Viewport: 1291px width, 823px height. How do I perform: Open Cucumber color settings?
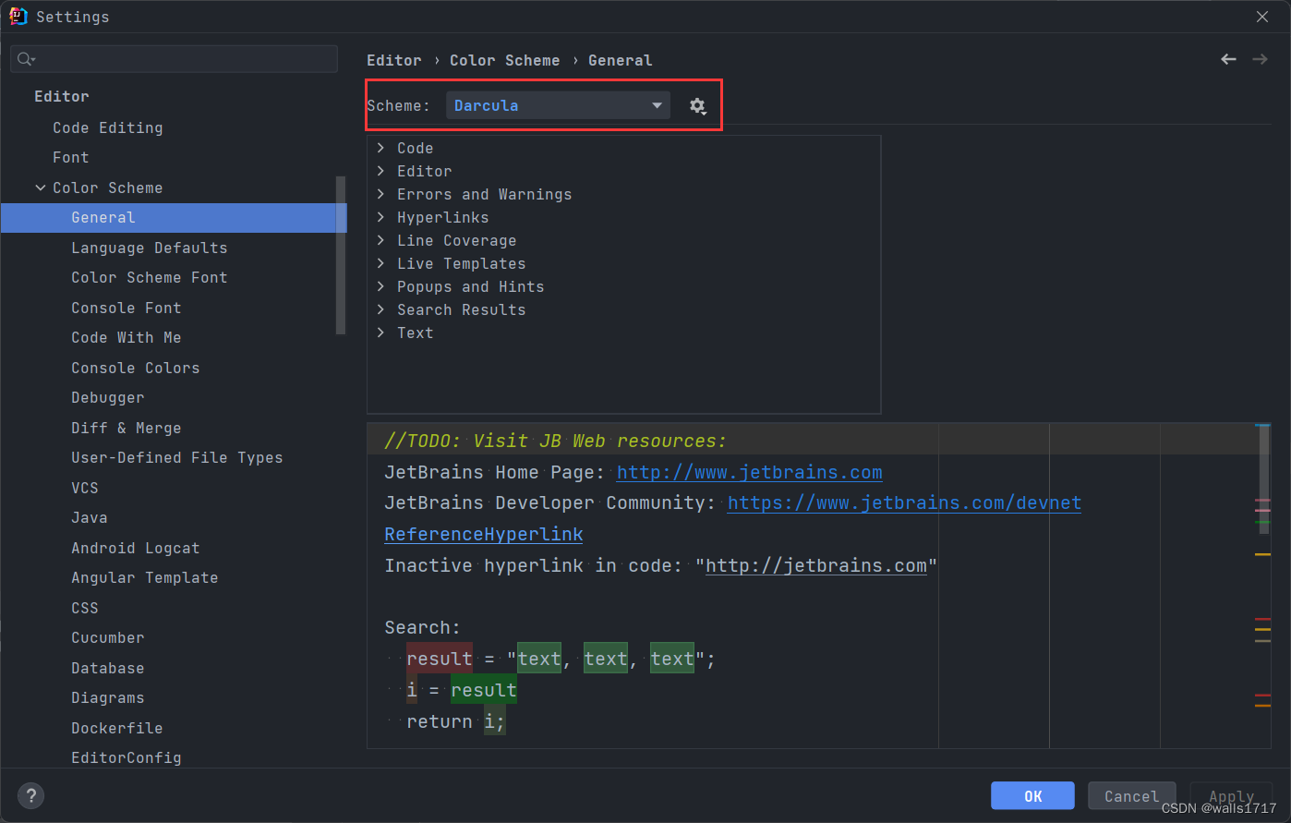click(x=108, y=637)
